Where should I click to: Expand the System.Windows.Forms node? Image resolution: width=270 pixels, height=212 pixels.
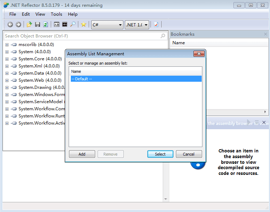[x=7, y=95]
